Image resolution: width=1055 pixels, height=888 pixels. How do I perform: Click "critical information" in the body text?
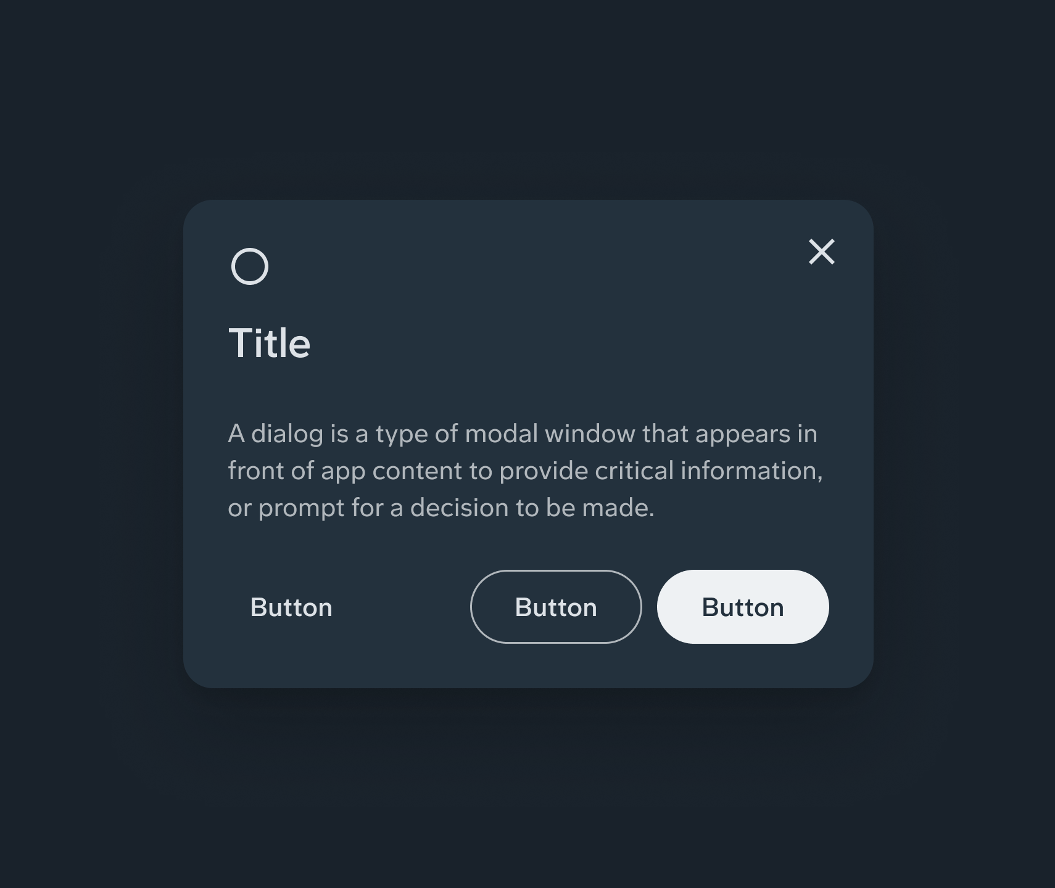click(708, 471)
